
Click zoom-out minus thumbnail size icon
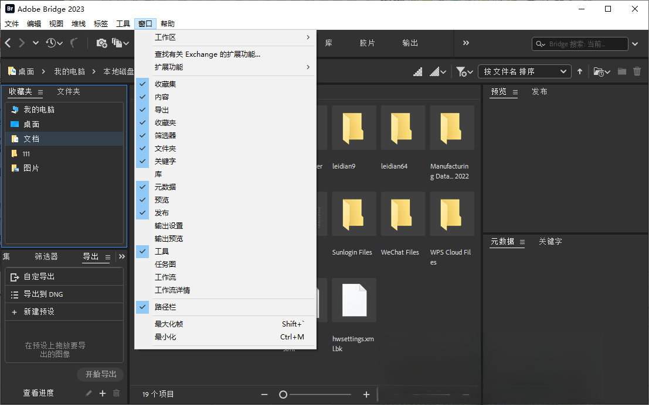(264, 394)
